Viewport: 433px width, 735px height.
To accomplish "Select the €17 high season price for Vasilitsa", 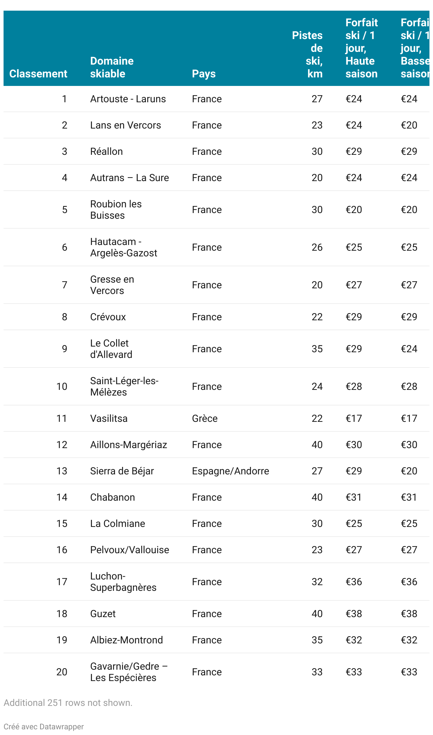I will click(x=354, y=418).
